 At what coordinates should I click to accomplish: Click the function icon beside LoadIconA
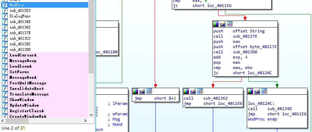click(5, 66)
